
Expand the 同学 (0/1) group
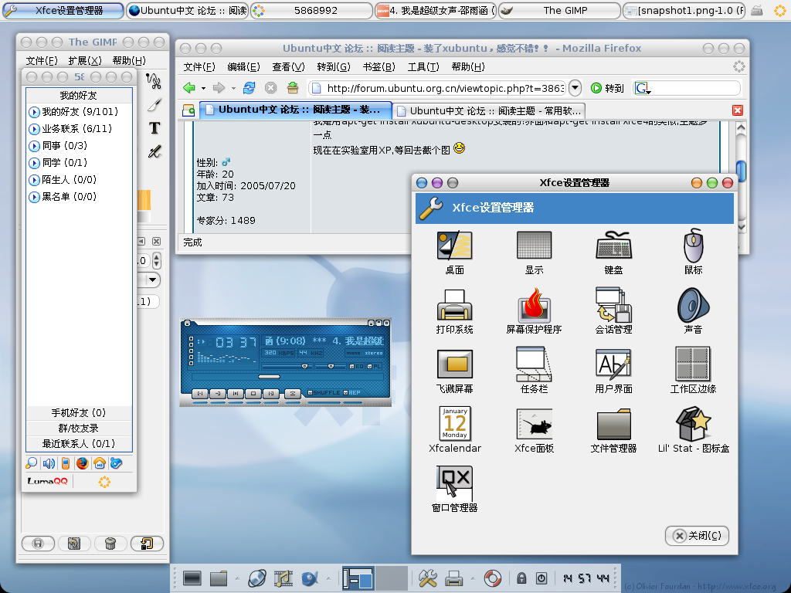[34, 163]
